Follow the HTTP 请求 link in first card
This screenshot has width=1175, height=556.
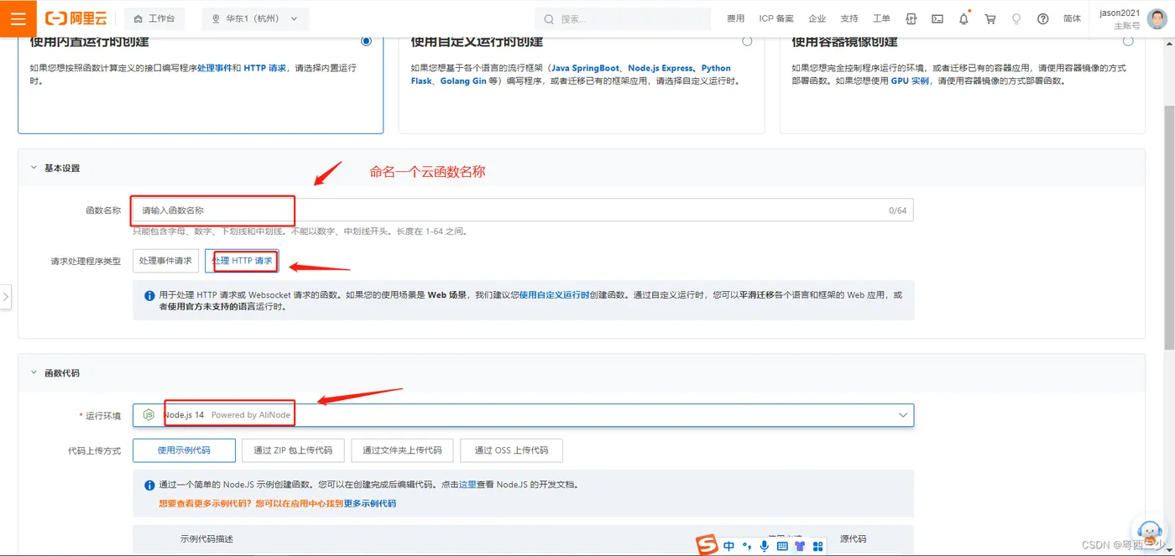[265, 68]
